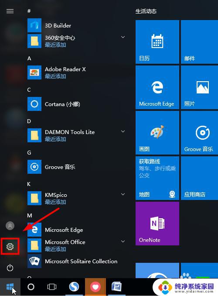The width and height of the screenshot is (218, 296).
Task: Click the letter A section header
Action: coord(29,59)
